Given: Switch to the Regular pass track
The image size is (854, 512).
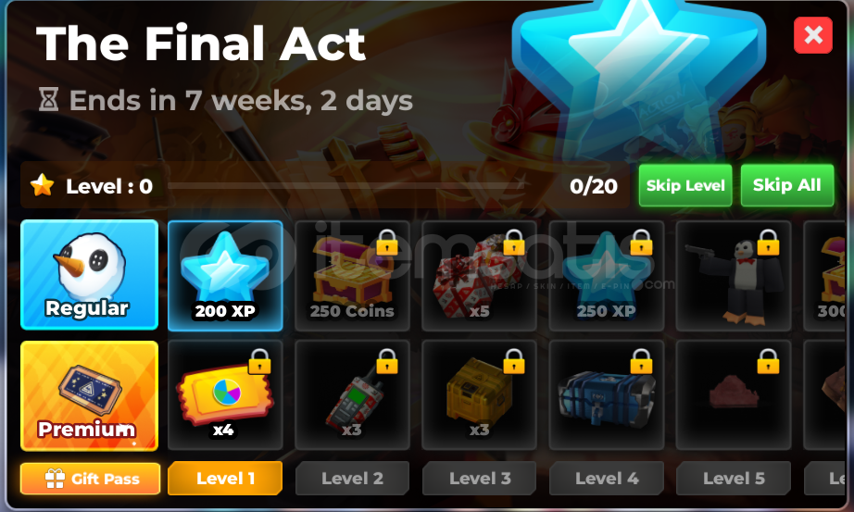Looking at the screenshot, I should coord(89,275).
